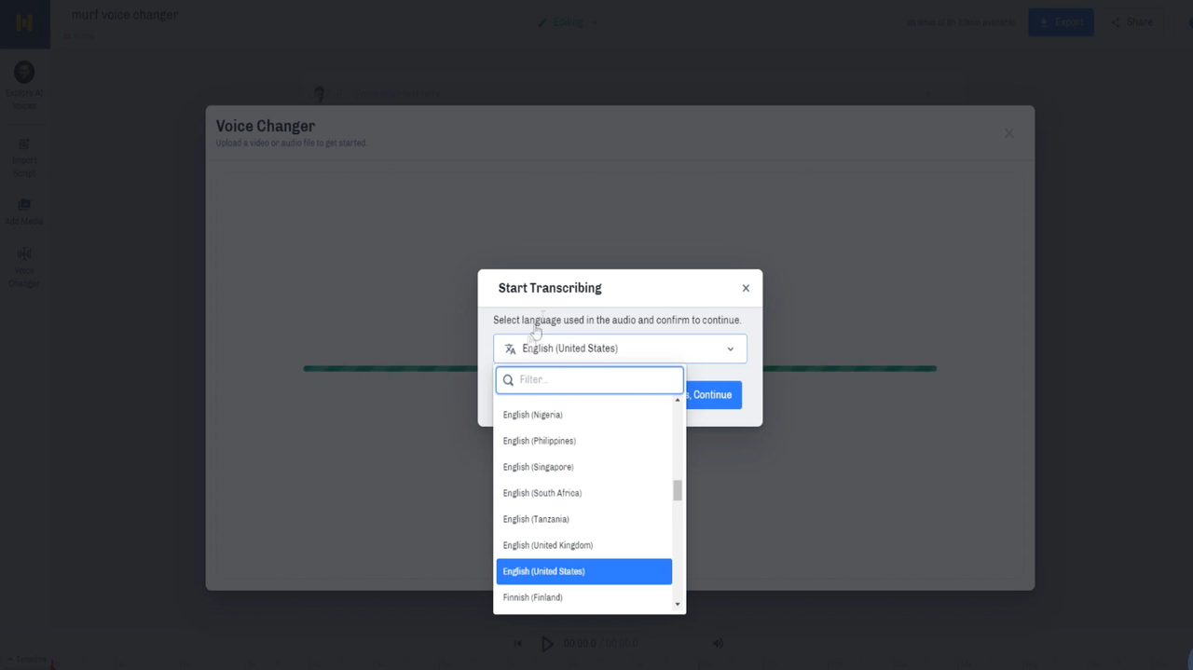Click the project title murf voice changer
Screen dimensions: 1193x670
(125, 15)
